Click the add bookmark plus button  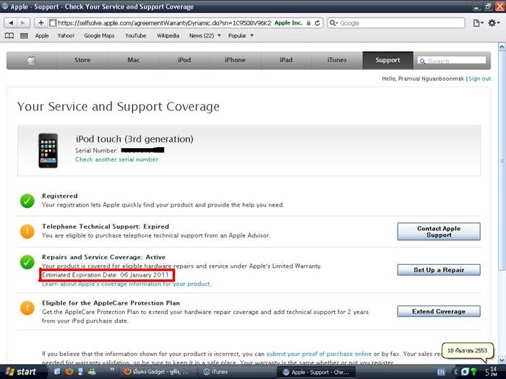coord(40,22)
